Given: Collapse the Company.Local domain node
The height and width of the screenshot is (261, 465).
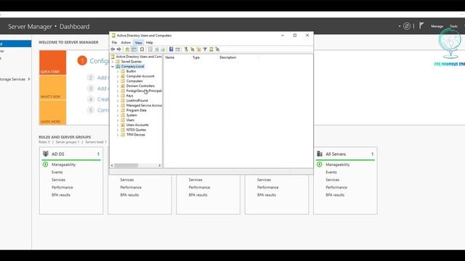Looking at the screenshot, I should [x=113, y=67].
